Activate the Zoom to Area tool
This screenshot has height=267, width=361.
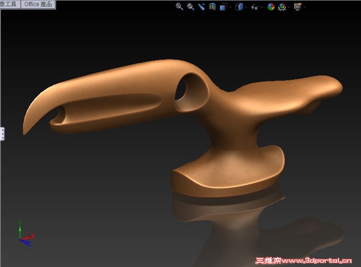[x=190, y=7]
